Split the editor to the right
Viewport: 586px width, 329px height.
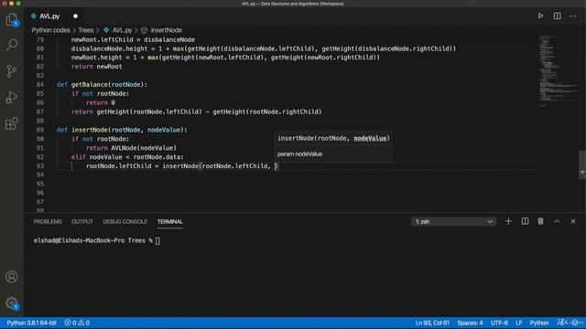click(x=557, y=16)
